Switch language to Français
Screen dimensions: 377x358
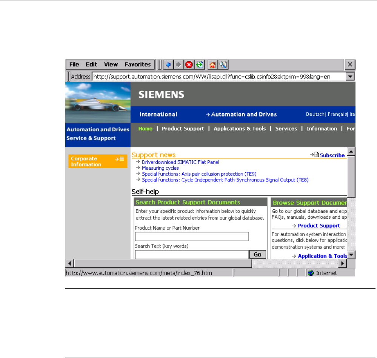tap(337, 114)
